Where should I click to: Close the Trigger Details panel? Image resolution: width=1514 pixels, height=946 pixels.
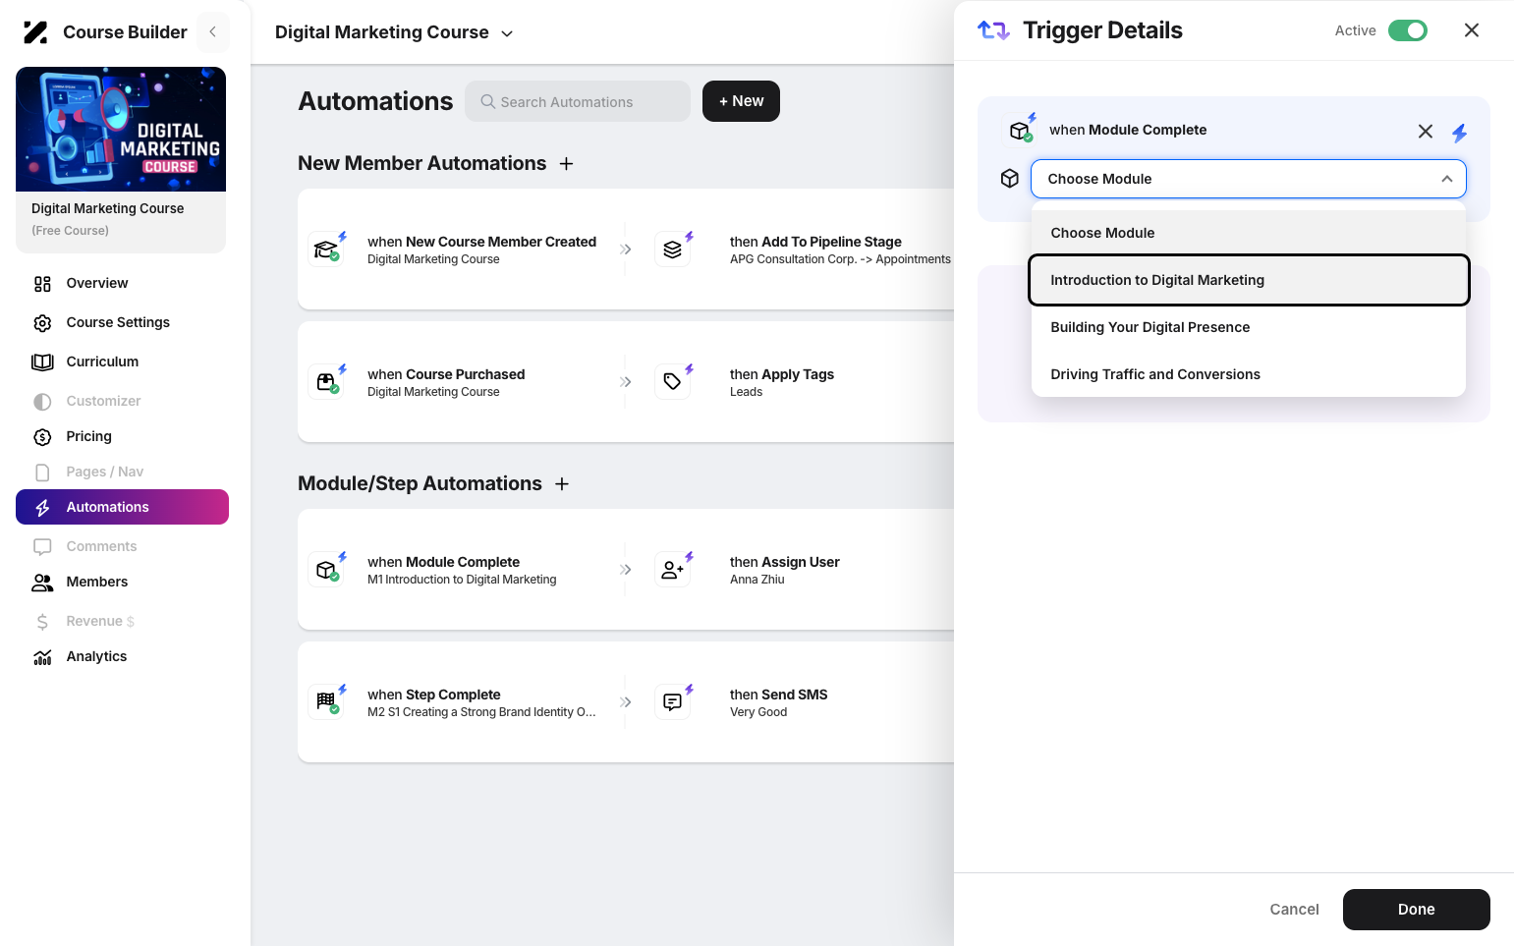[x=1472, y=30]
